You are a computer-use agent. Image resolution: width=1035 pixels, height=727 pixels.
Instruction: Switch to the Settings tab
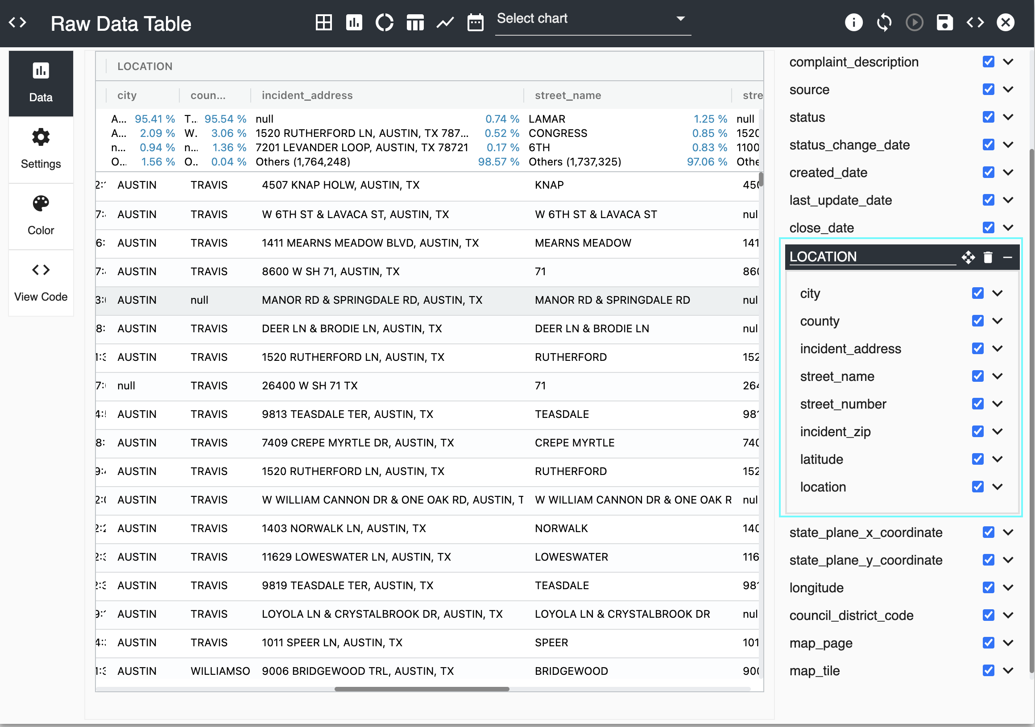point(41,149)
